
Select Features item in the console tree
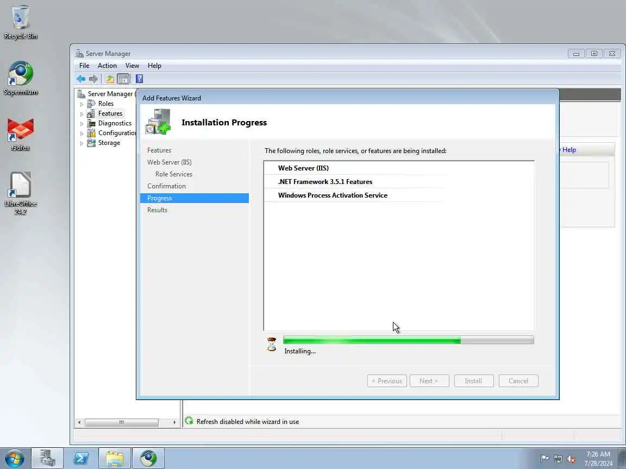[x=110, y=113]
